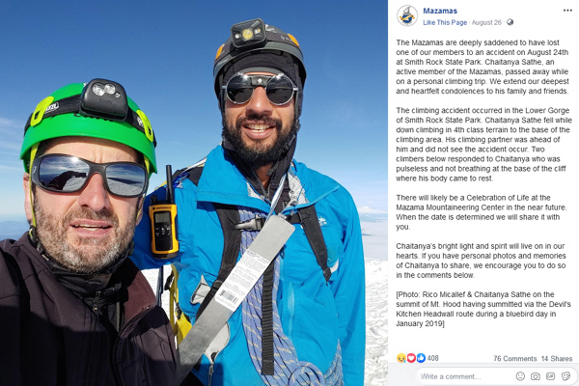Click the Like This Page link
The image size is (579, 386).
pos(445,22)
